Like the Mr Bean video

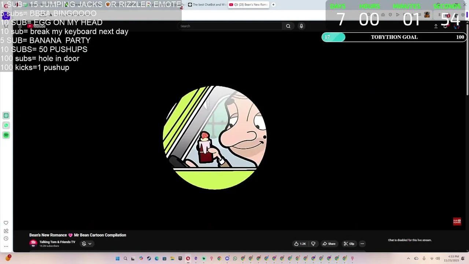coord(300,244)
